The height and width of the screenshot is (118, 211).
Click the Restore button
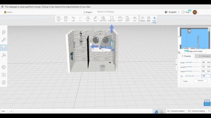coord(200,81)
